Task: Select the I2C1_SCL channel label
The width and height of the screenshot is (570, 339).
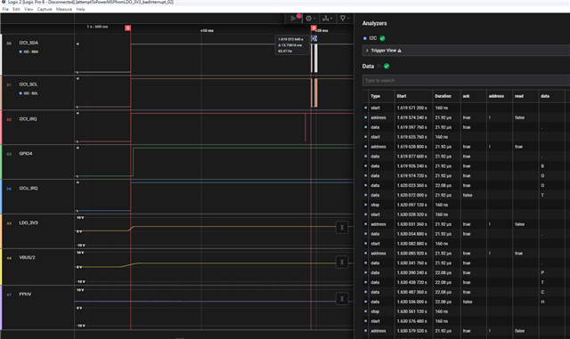Action: (28, 85)
